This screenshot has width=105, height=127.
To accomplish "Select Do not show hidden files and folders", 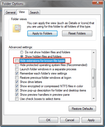I will coord(22,52).
